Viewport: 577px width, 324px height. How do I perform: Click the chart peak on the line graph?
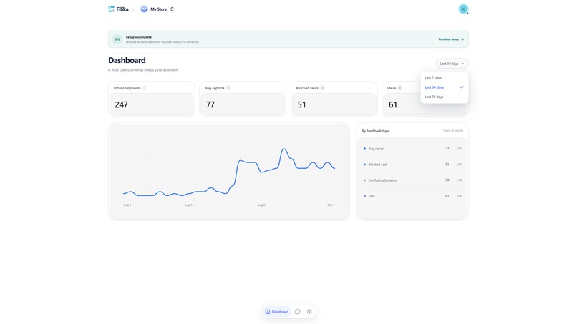pyautogui.click(x=283, y=149)
